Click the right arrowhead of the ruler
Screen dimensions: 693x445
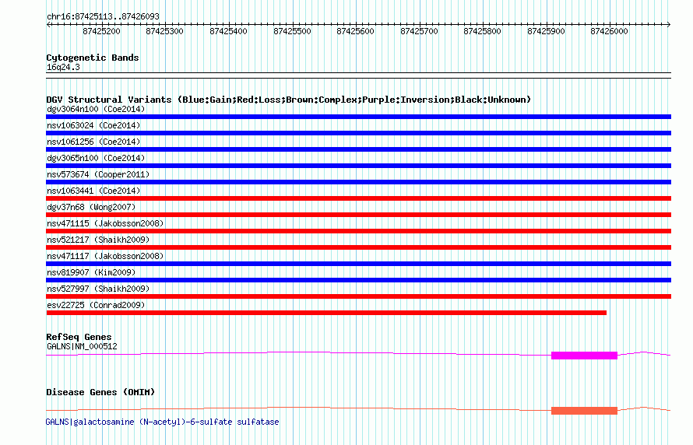669,25
